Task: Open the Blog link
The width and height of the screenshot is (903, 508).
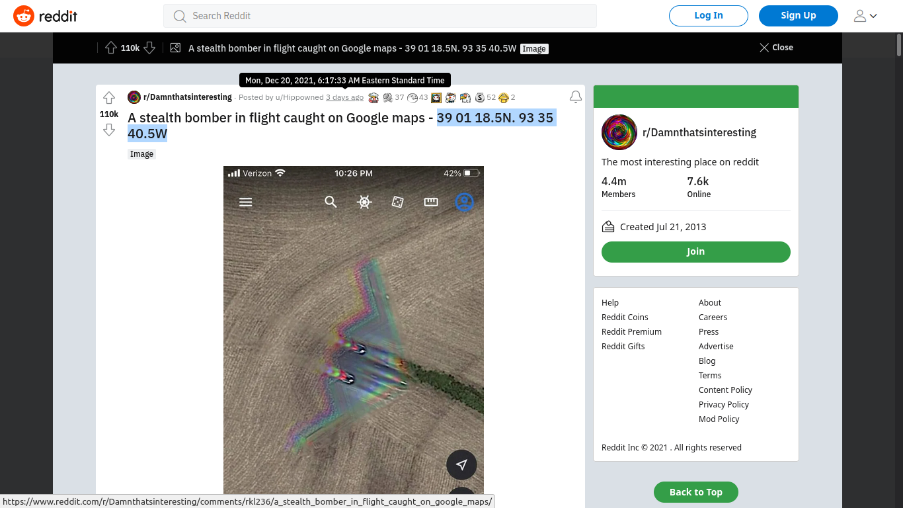Action: coord(707,361)
